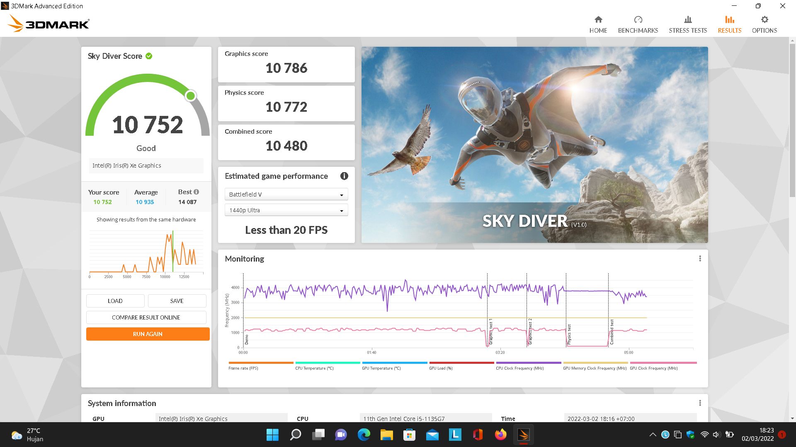
Task: Click the 3DMark logo
Action: click(49, 24)
